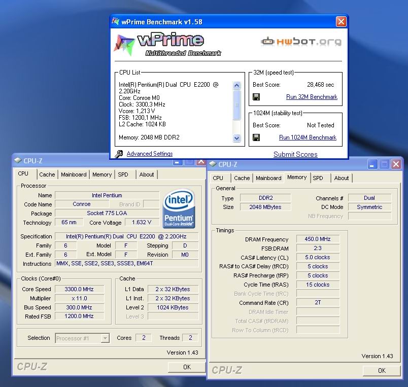Run the 32M Benchmark
This screenshot has height=387, width=408.
312,97
